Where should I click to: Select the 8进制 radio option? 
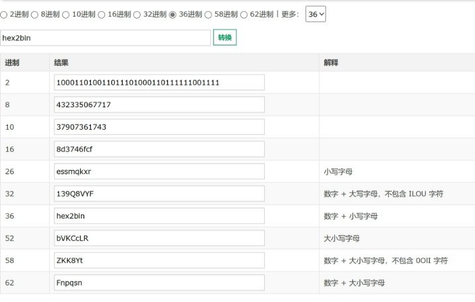pos(35,14)
